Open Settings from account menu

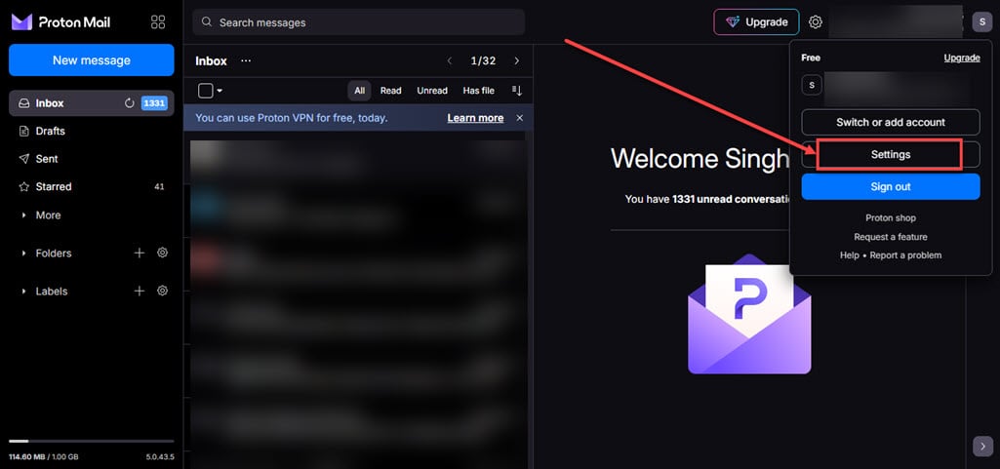click(891, 155)
